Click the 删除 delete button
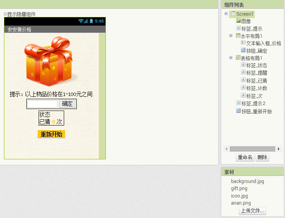285x218 pixels. [262, 157]
